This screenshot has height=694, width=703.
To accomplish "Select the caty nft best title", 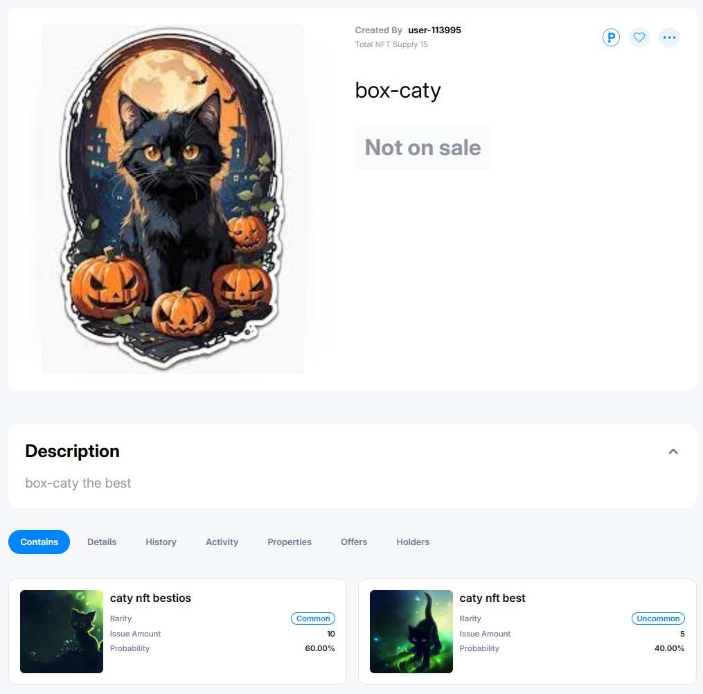I will click(x=492, y=598).
